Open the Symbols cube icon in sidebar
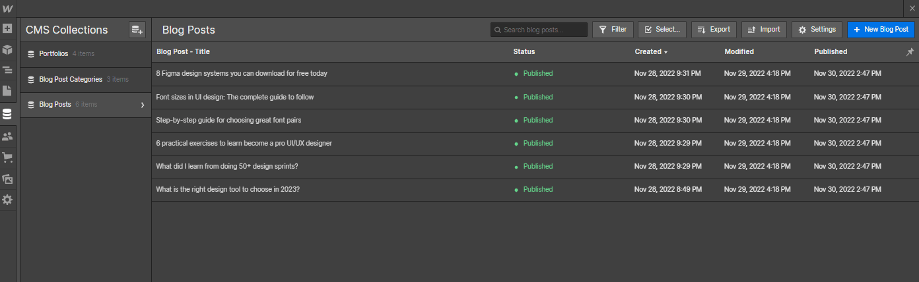This screenshot has width=919, height=282. 7,49
